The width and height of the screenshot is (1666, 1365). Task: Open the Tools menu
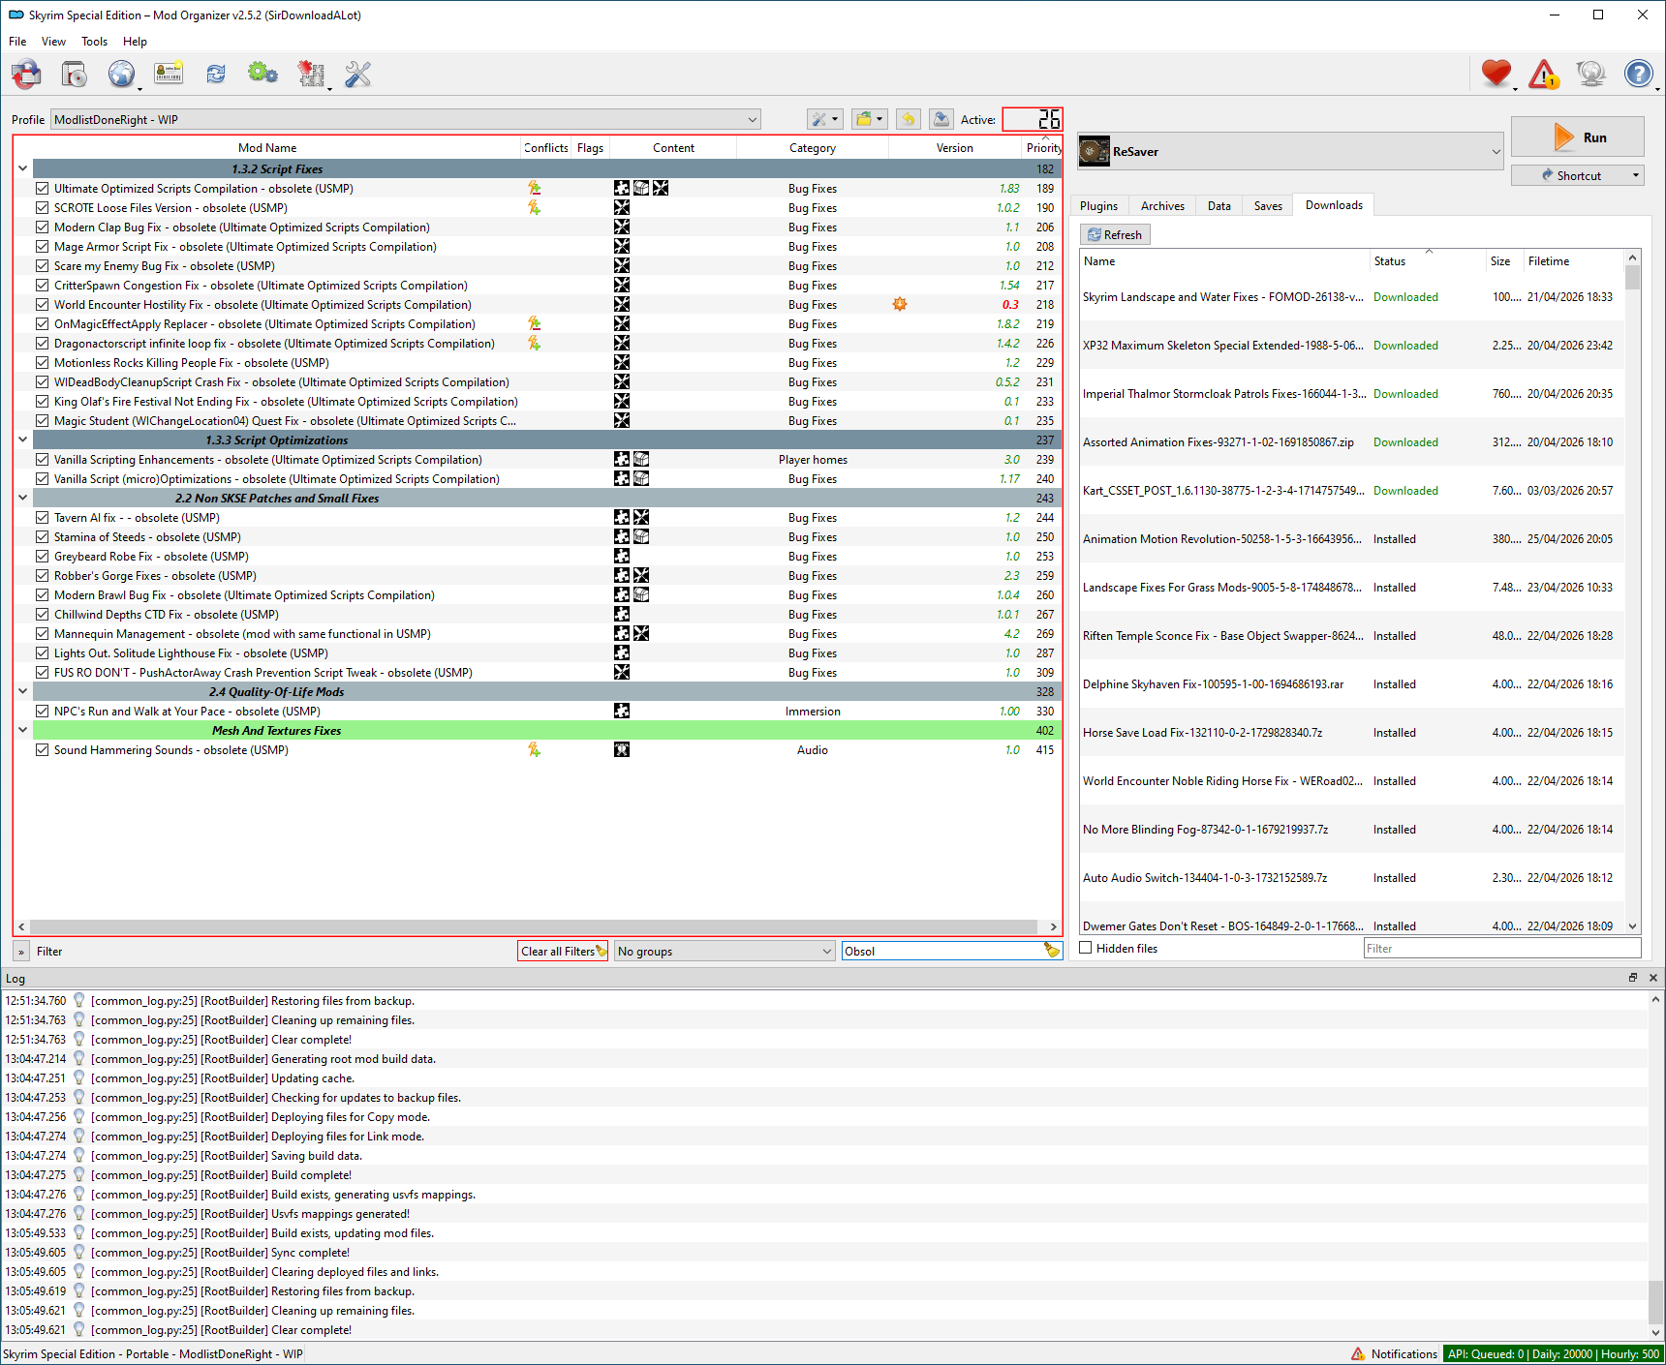94,42
